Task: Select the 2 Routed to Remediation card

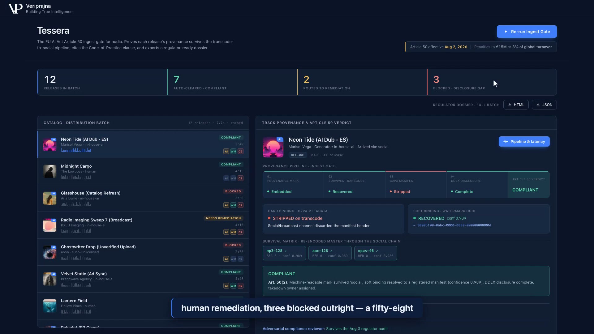Action: pyautogui.click(x=362, y=82)
